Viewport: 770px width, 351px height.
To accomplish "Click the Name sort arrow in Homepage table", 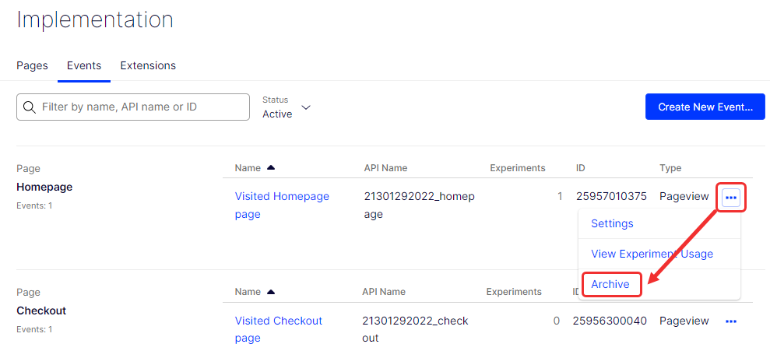I will coord(271,167).
